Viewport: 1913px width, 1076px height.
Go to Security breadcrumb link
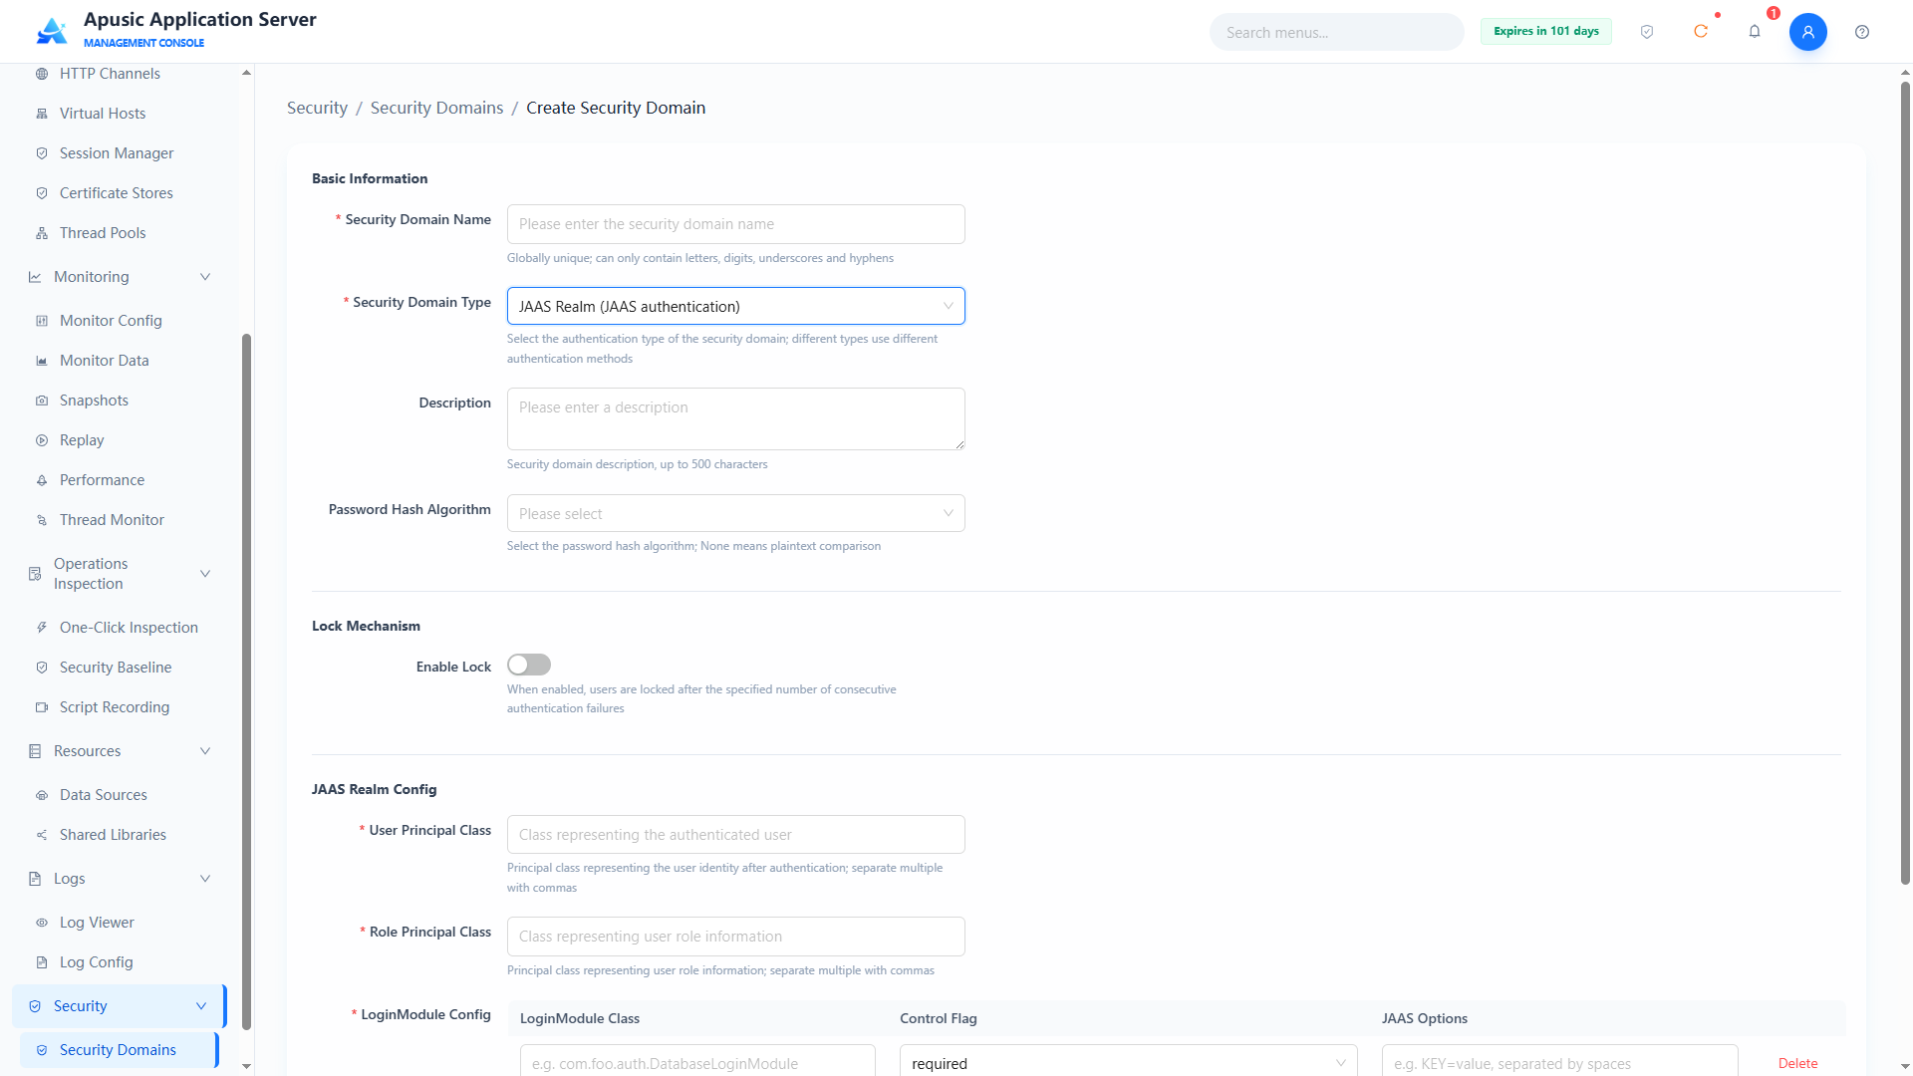tap(317, 108)
